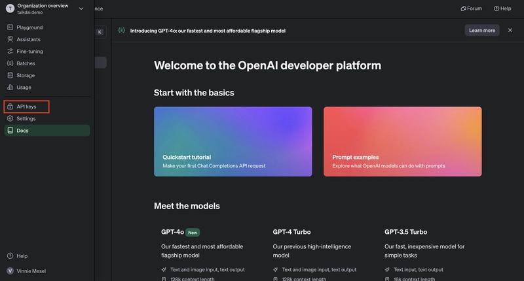Open Playground from the sidebar
The height and width of the screenshot is (281, 524).
[47, 27]
